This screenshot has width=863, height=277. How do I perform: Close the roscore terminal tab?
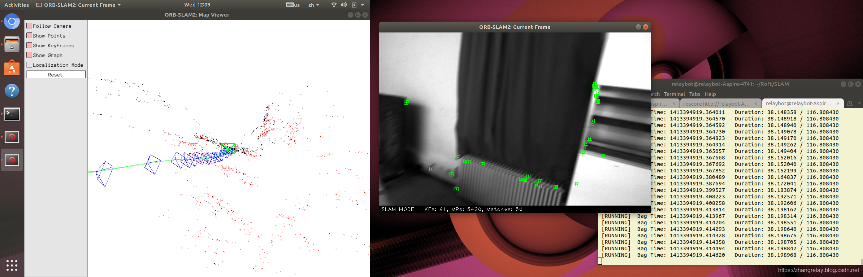pyautogui.click(x=755, y=104)
